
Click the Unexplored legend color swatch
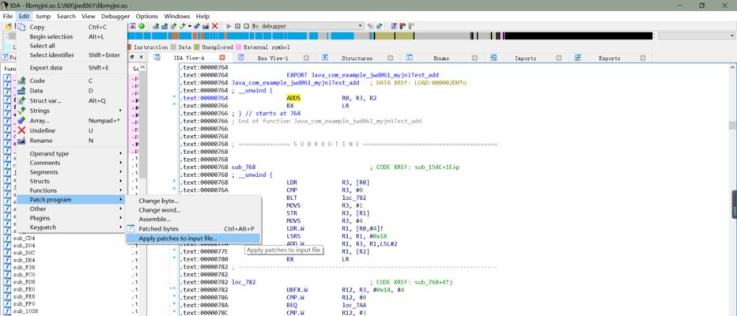pos(197,47)
